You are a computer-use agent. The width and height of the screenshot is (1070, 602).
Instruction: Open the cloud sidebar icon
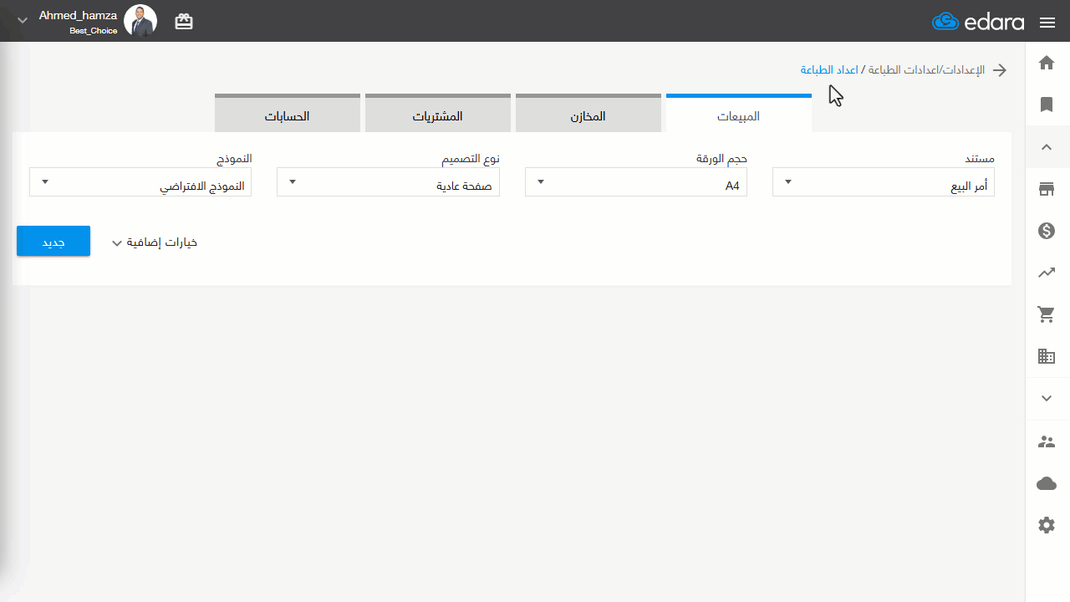1047,483
